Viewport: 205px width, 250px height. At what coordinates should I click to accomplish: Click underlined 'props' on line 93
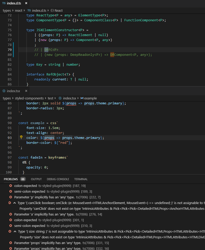49,138
